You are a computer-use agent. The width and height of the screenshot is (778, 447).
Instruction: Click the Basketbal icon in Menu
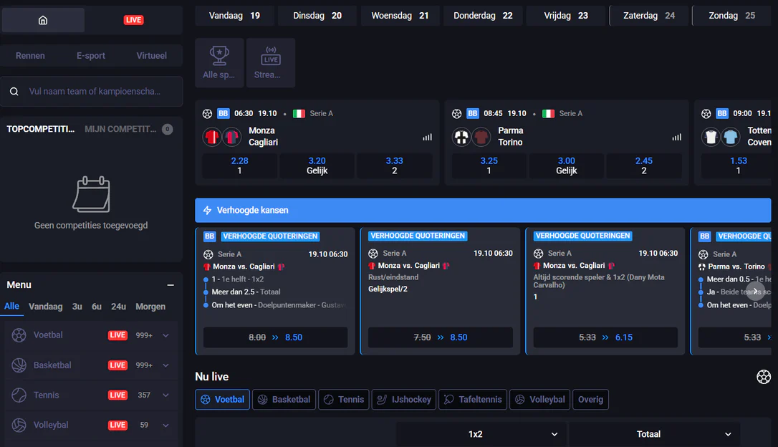click(x=19, y=365)
